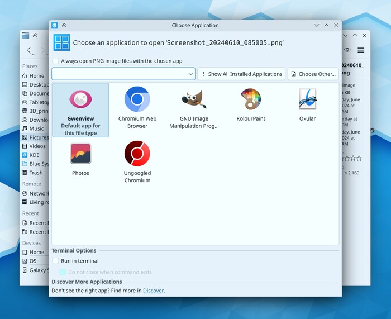
Task: Open Home in Dolphin Places
Action: pyautogui.click(x=34, y=76)
